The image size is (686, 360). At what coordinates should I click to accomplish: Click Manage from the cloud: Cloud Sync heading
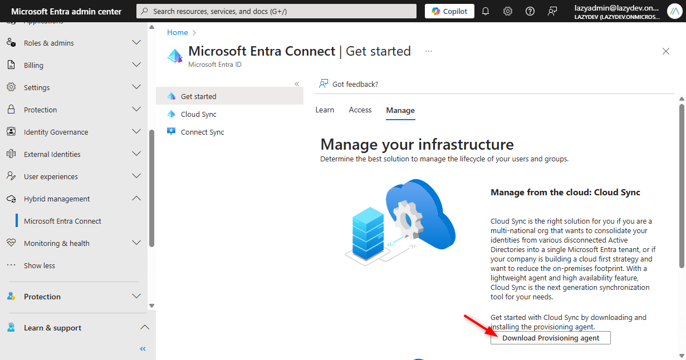coord(565,193)
